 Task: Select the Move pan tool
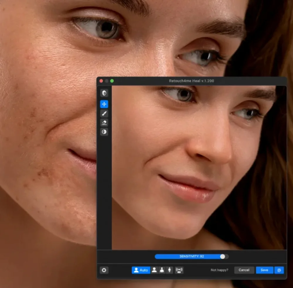(x=104, y=104)
